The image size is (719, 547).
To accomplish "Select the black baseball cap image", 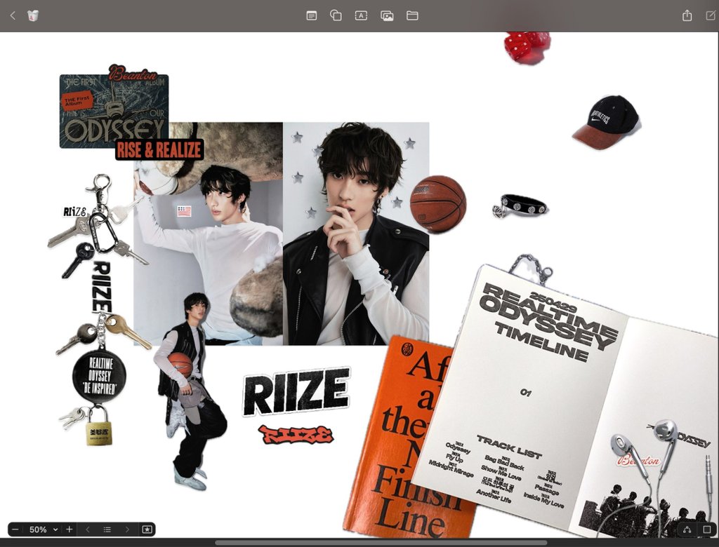I will tap(607, 122).
